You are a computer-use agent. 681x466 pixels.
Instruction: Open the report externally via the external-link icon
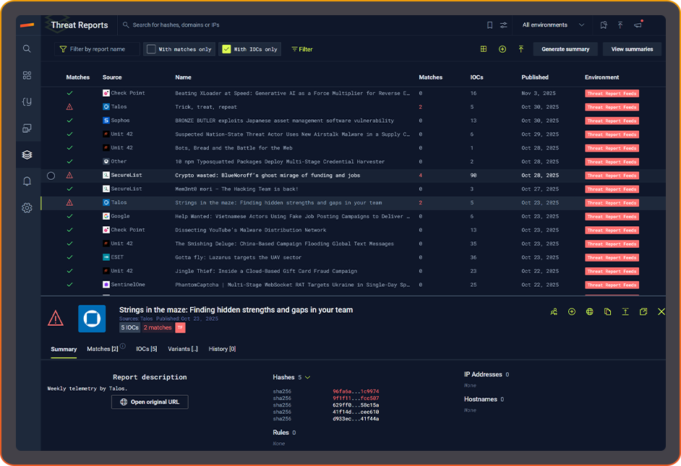(642, 311)
